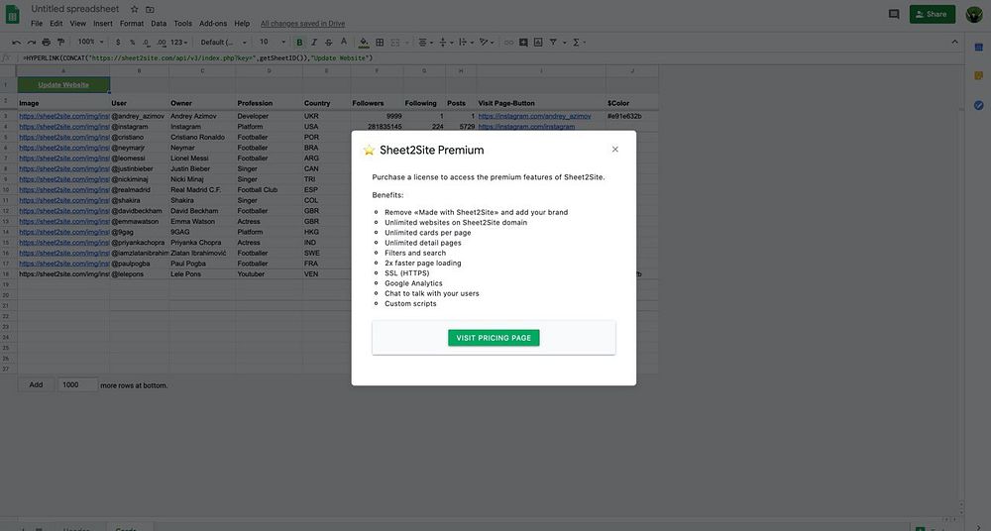Open the Add-ons menu

point(213,24)
